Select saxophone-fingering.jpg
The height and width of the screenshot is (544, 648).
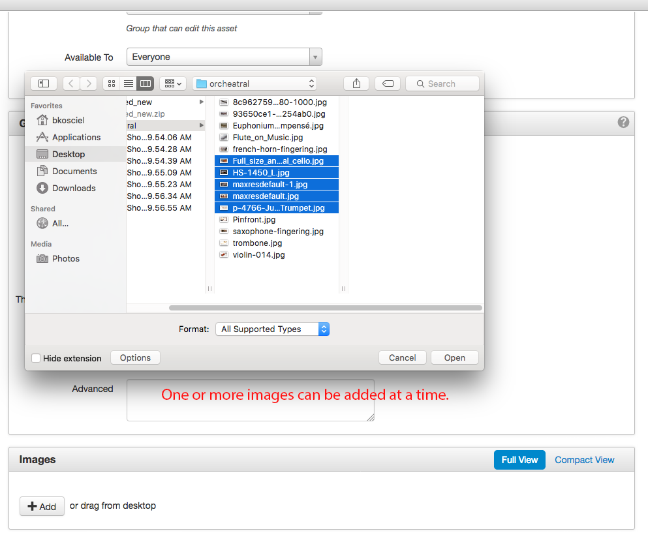click(x=277, y=232)
